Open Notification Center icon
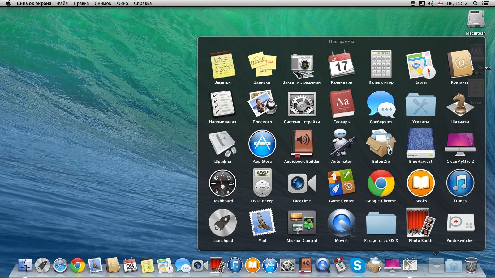The image size is (495, 278). pyautogui.click(x=485, y=3)
